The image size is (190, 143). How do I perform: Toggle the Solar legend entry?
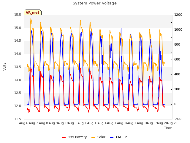click(x=98, y=137)
